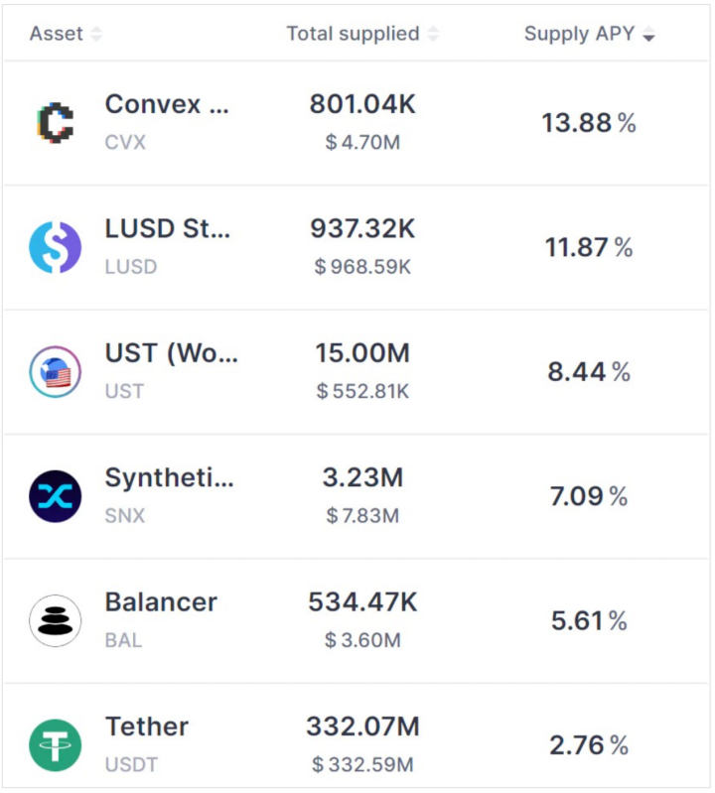Screen dimensions: 715x793
Task: Click the 13.88 % supply APY value
Action: [x=589, y=123]
